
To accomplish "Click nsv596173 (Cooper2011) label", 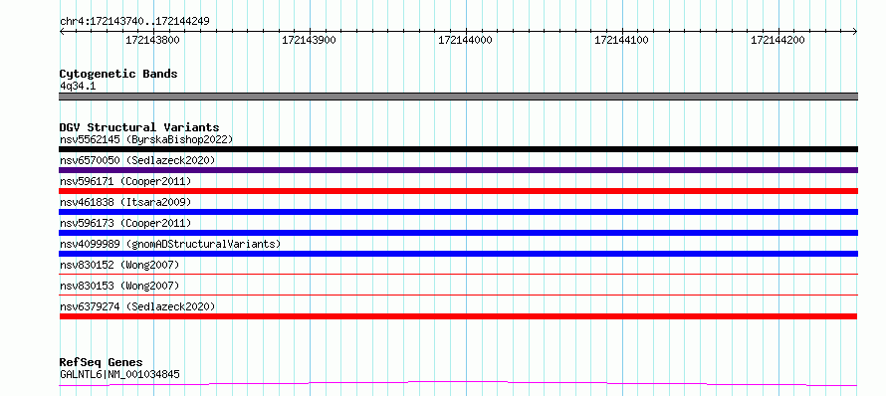I will 125,223.
